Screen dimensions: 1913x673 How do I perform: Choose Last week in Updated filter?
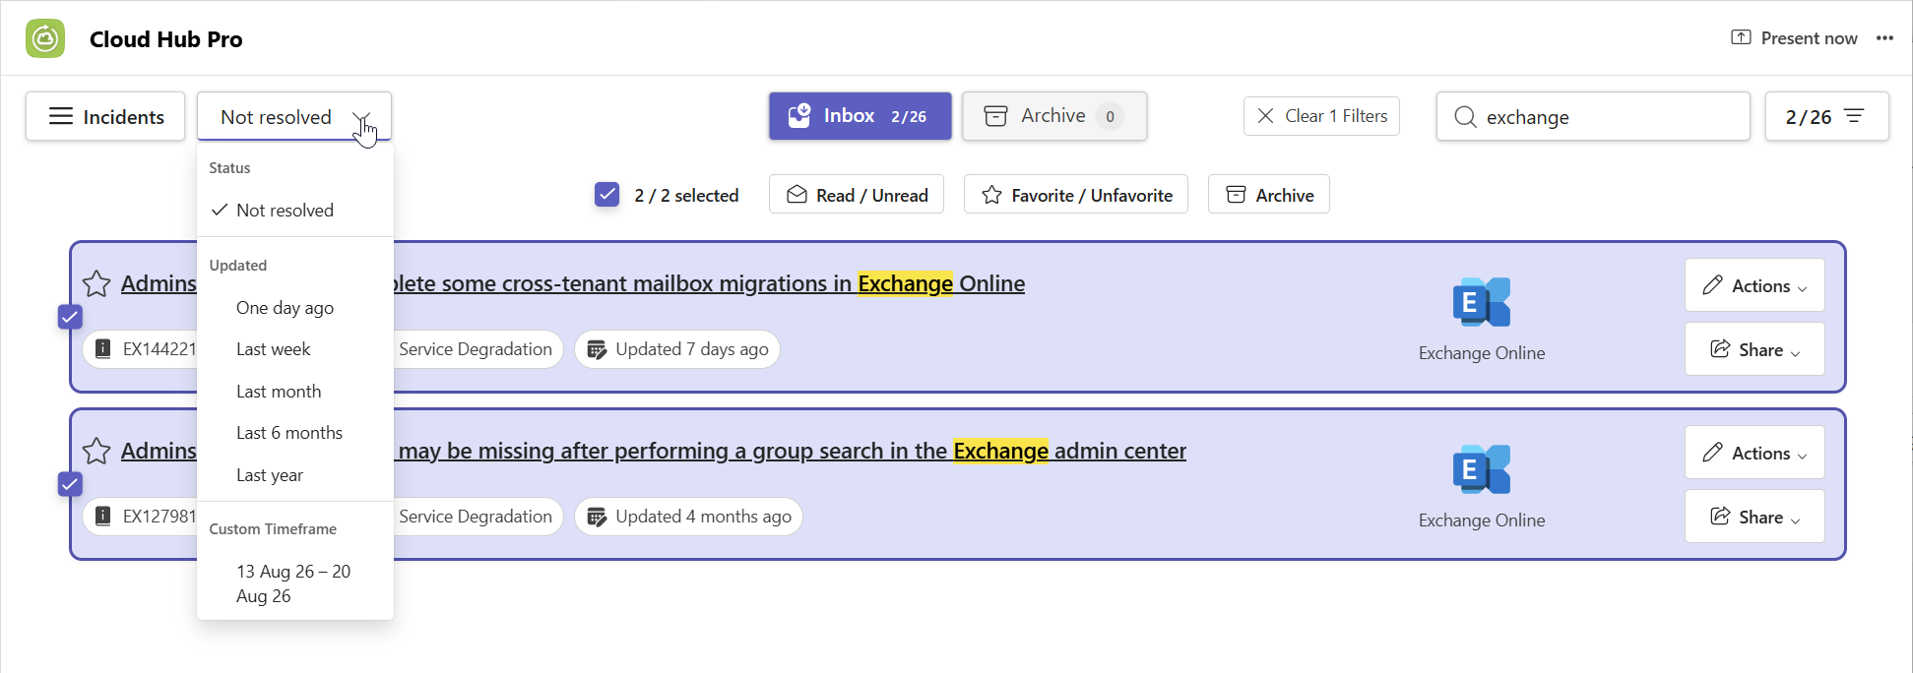295,349
